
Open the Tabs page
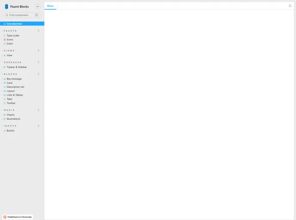pos(9,99)
